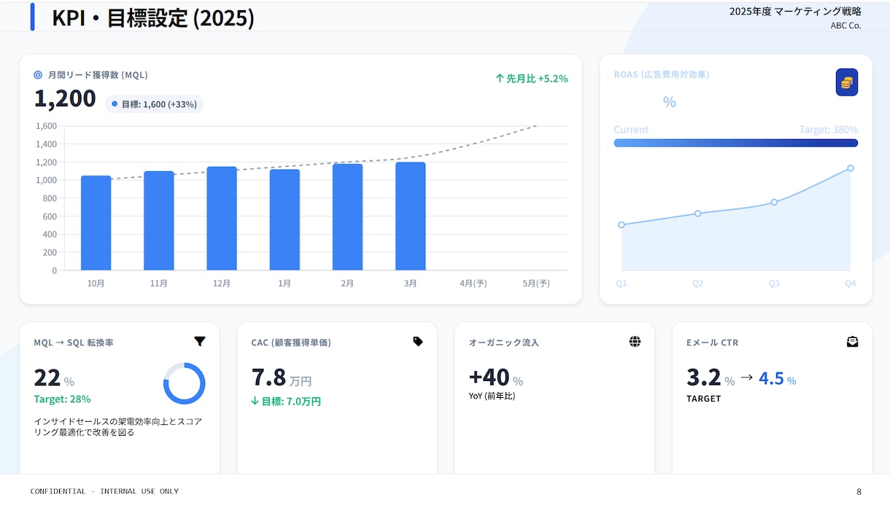This screenshot has width=890, height=505.
Task: Click the ABC Co. company label
Action: [x=845, y=26]
